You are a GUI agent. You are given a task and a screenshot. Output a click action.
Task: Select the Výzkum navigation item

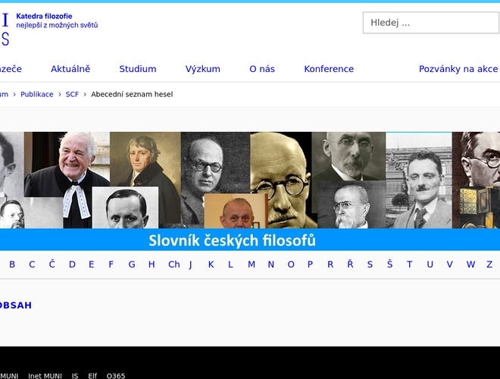pos(202,69)
